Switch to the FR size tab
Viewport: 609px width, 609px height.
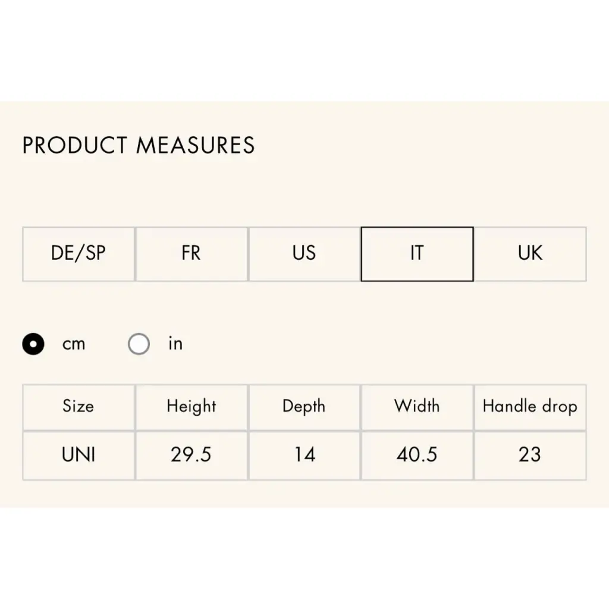click(192, 254)
